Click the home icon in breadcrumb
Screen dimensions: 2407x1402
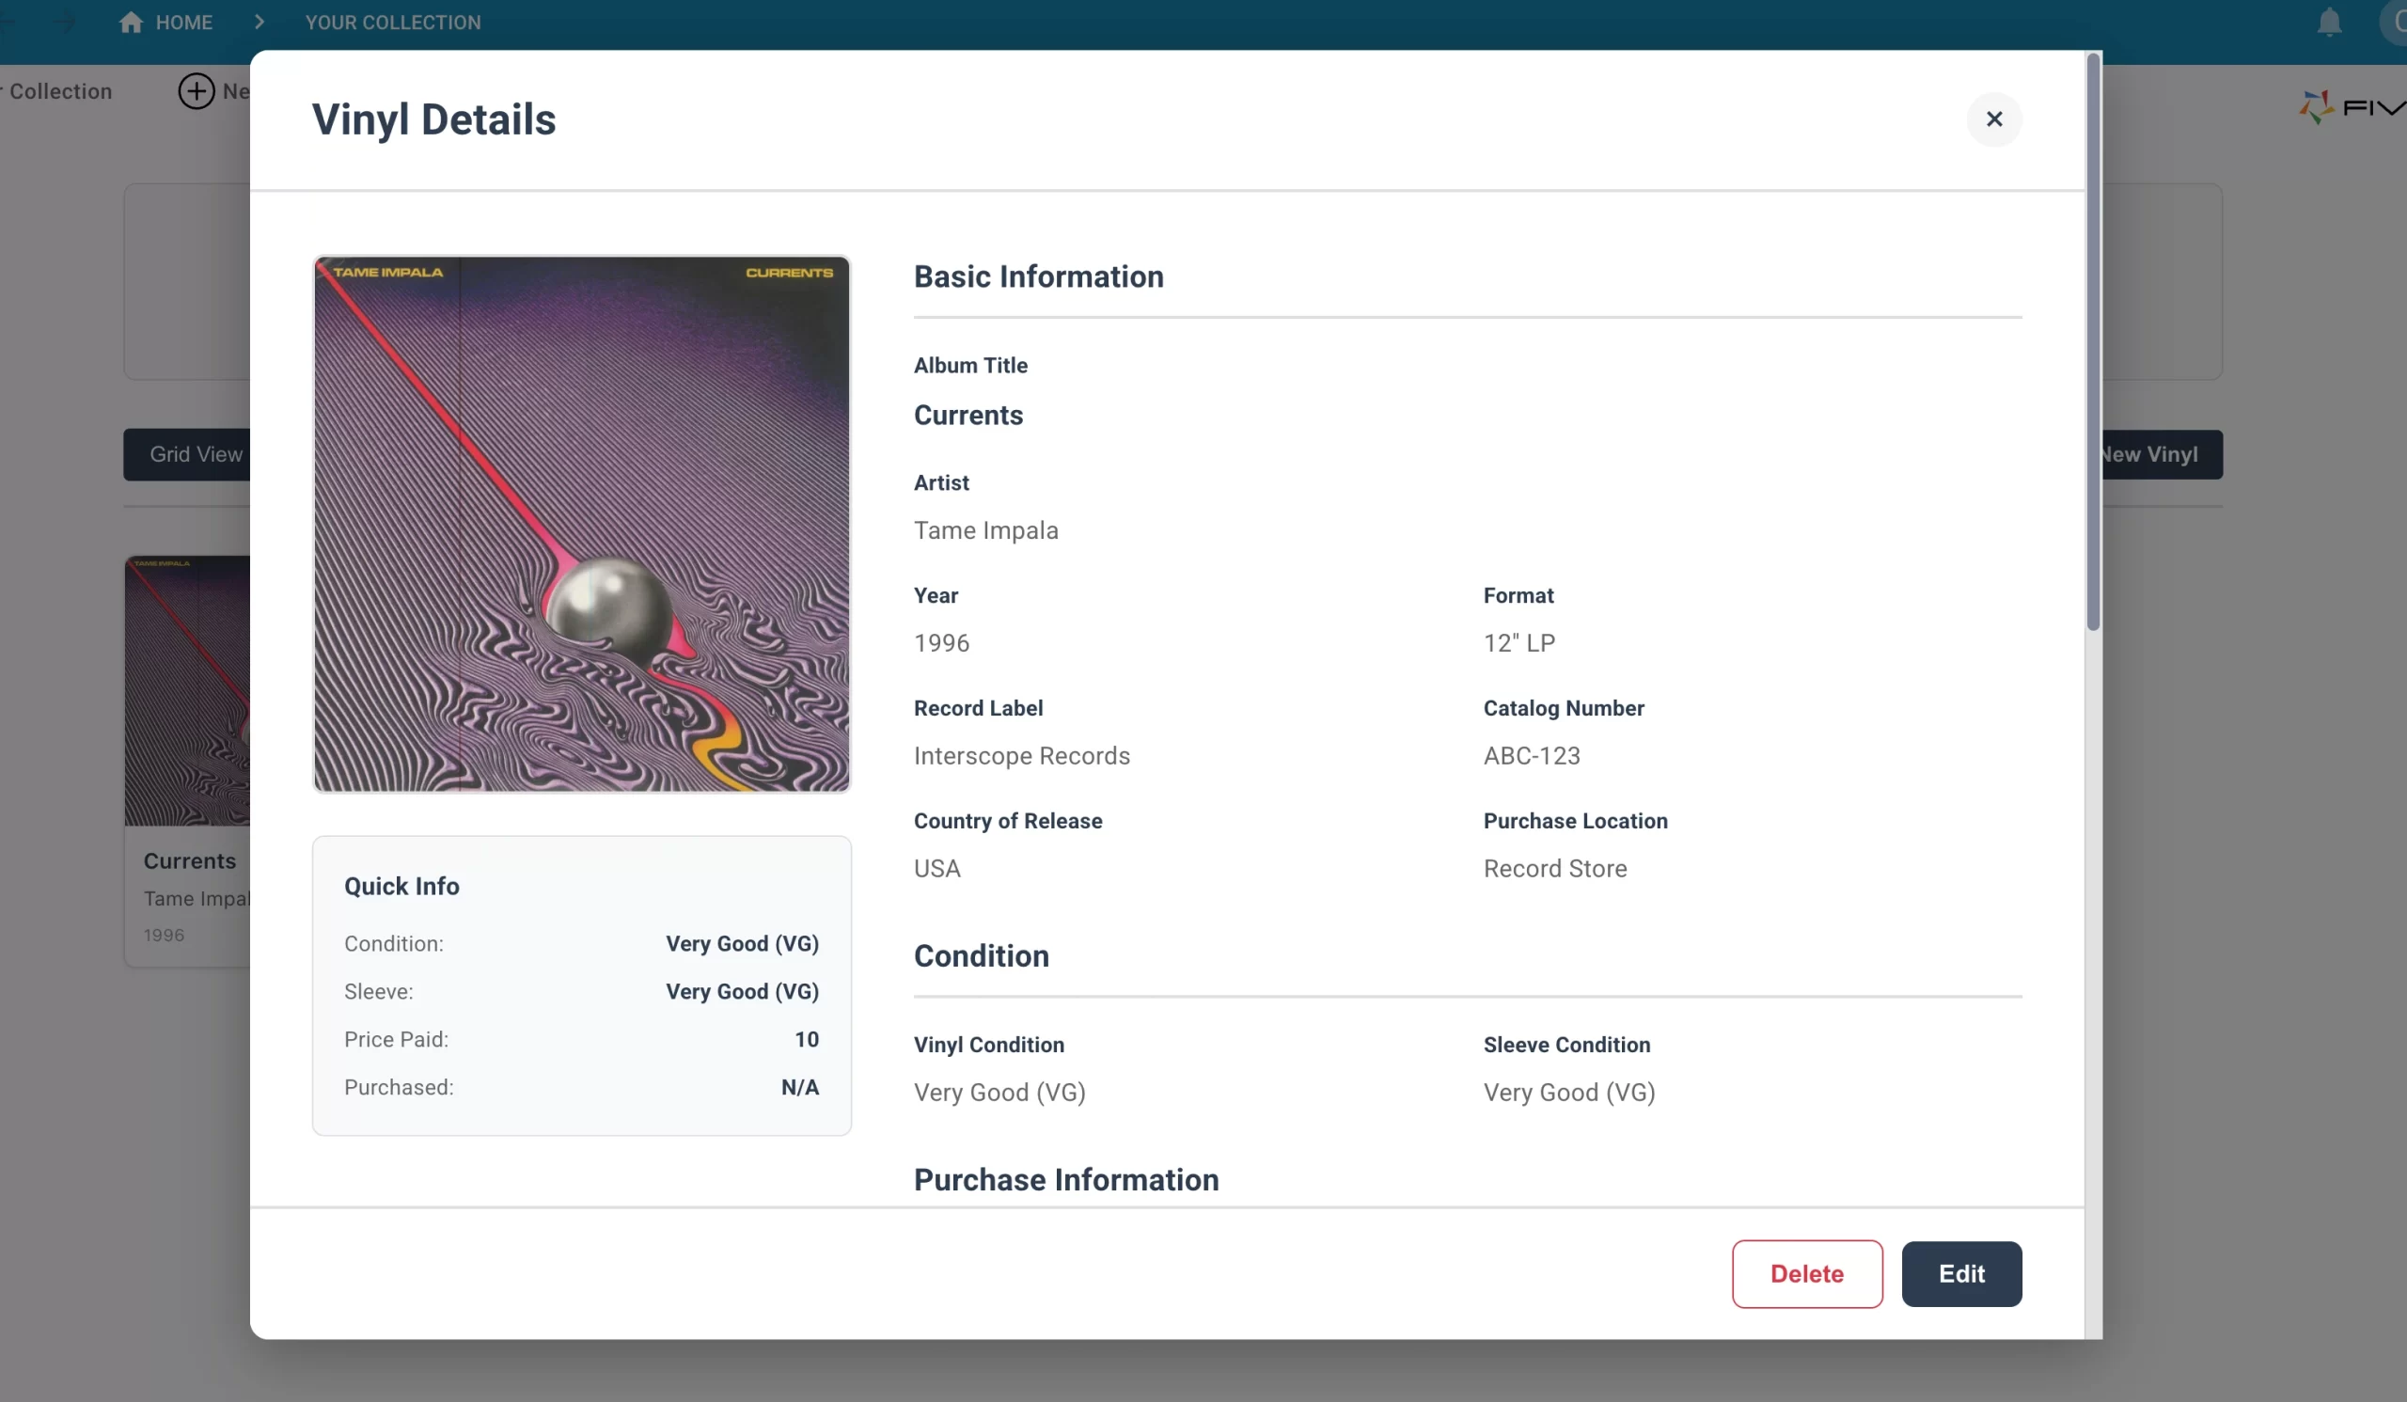pos(131,22)
